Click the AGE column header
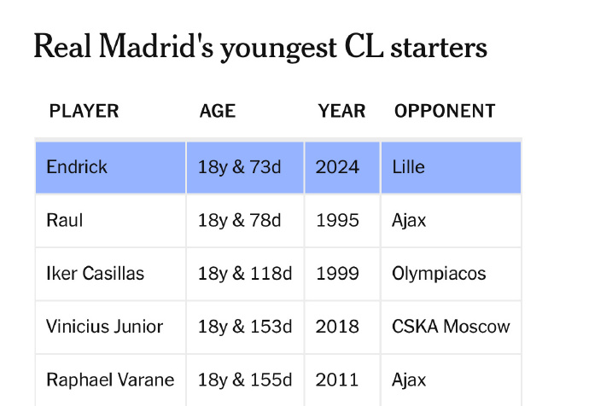Image resolution: width=589 pixels, height=406 pixels. (x=218, y=111)
